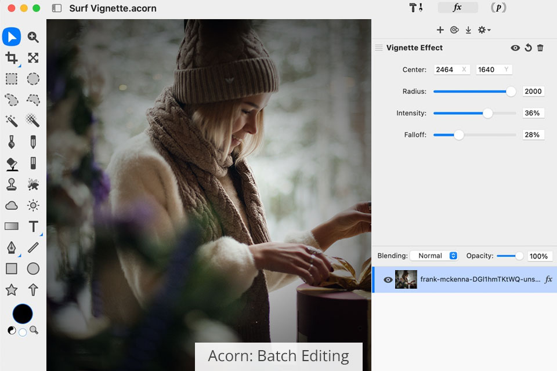The height and width of the screenshot is (371, 557).
Task: Click the Center X value field
Action: pyautogui.click(x=451, y=70)
